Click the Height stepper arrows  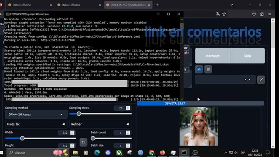72,146
